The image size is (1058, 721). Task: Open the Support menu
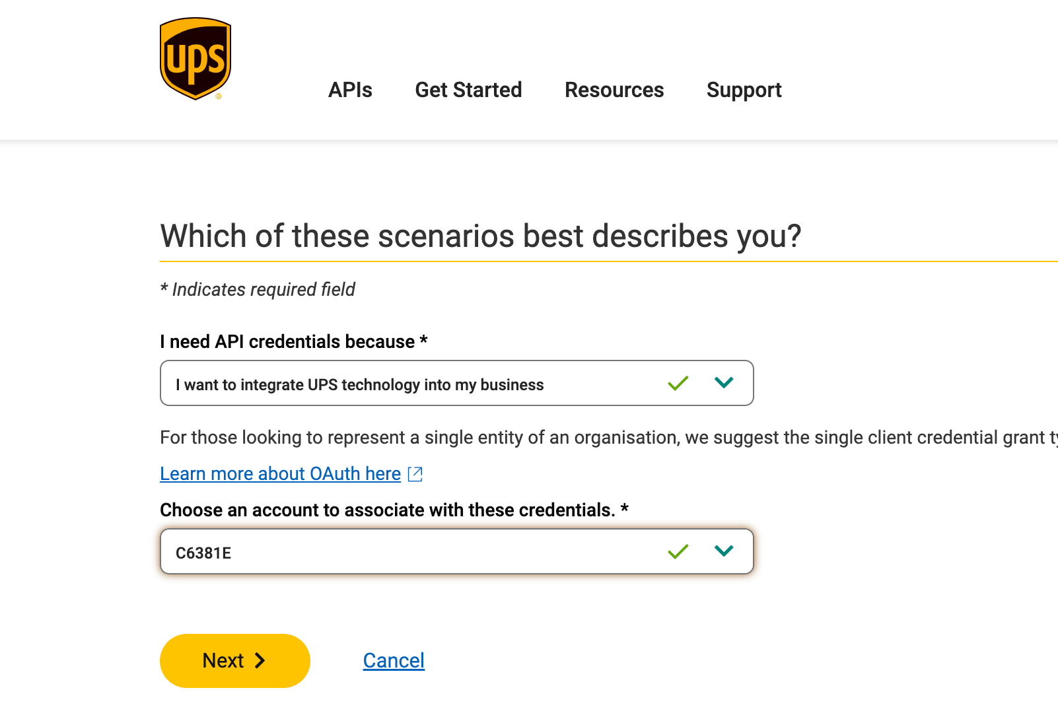(x=744, y=90)
